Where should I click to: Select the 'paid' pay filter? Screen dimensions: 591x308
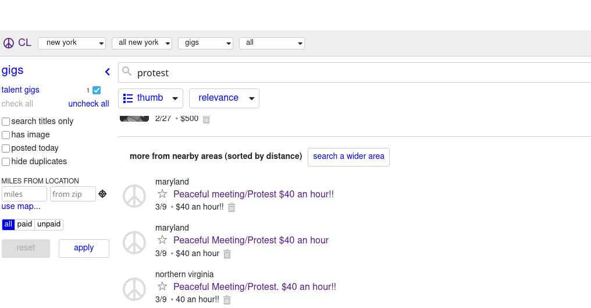click(x=24, y=224)
